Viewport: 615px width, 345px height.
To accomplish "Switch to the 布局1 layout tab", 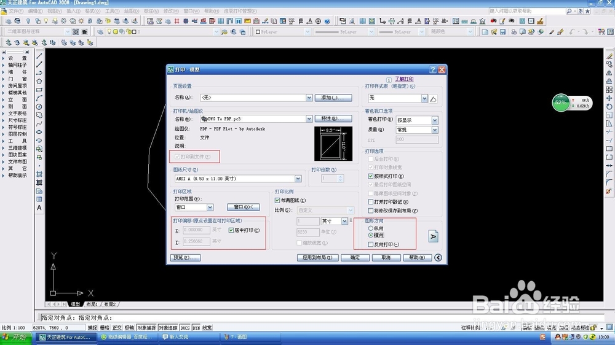I will click(x=92, y=304).
